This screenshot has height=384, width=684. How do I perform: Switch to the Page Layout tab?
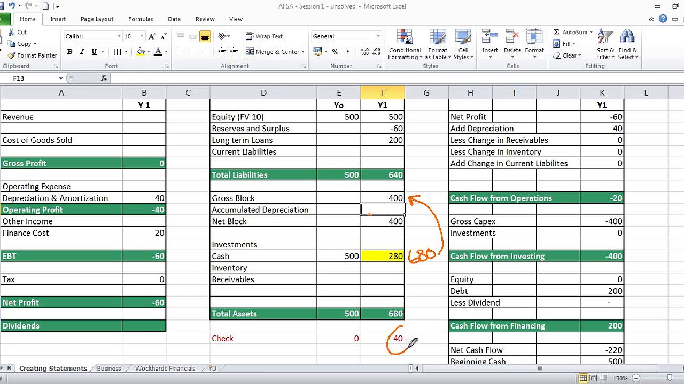coord(97,19)
